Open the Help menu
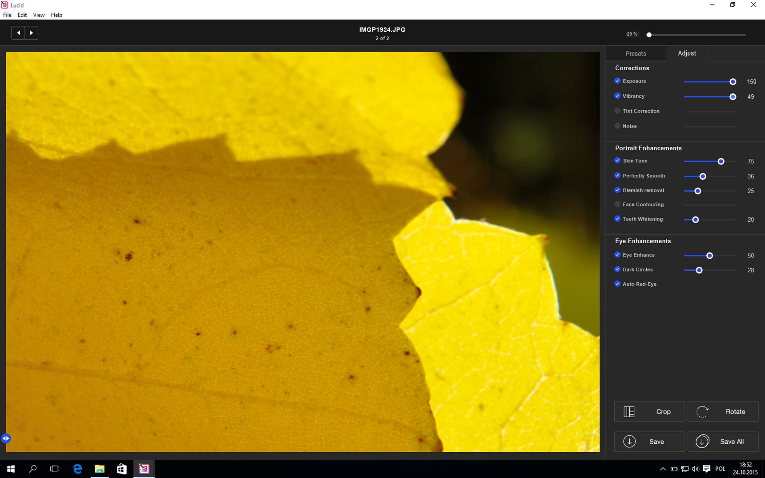 pos(56,15)
